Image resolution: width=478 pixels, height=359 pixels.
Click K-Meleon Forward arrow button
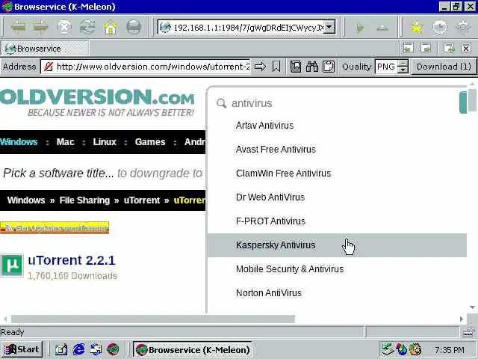(x=41, y=28)
